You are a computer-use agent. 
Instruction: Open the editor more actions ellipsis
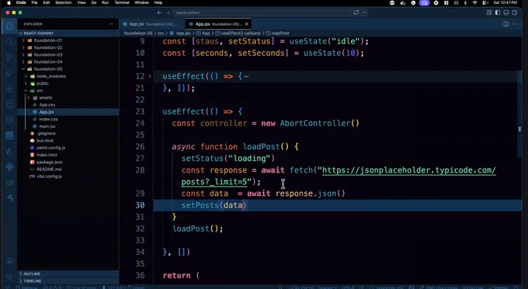coord(515,24)
